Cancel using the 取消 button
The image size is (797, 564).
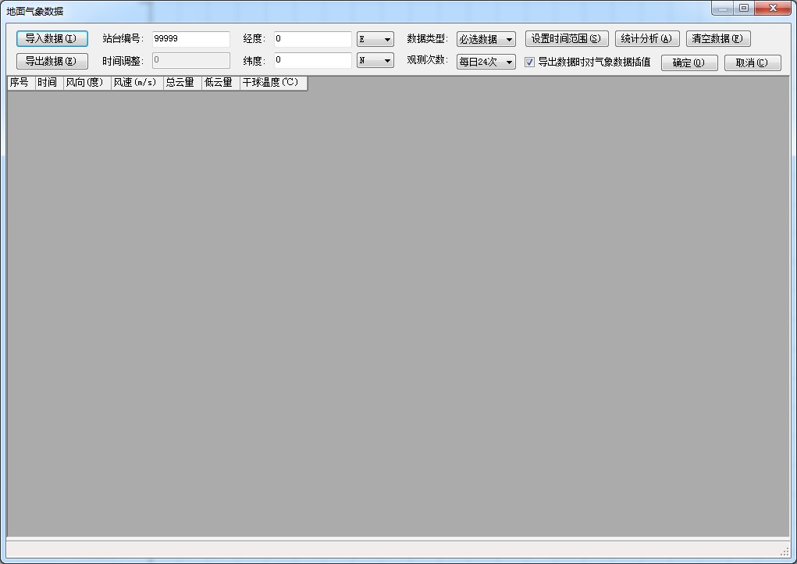[752, 63]
